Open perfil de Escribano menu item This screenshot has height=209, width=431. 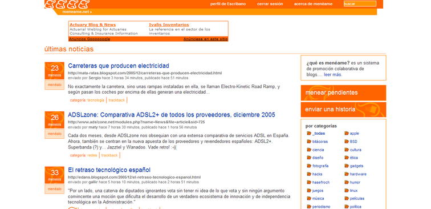click(x=228, y=4)
